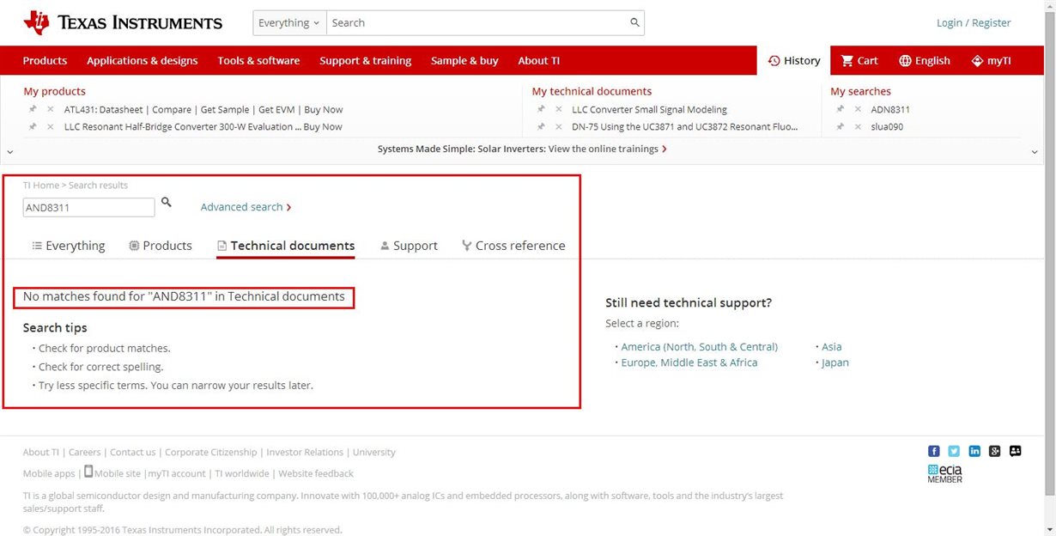
Task: Open the Everything search scope dropdown
Action: pyautogui.click(x=289, y=22)
